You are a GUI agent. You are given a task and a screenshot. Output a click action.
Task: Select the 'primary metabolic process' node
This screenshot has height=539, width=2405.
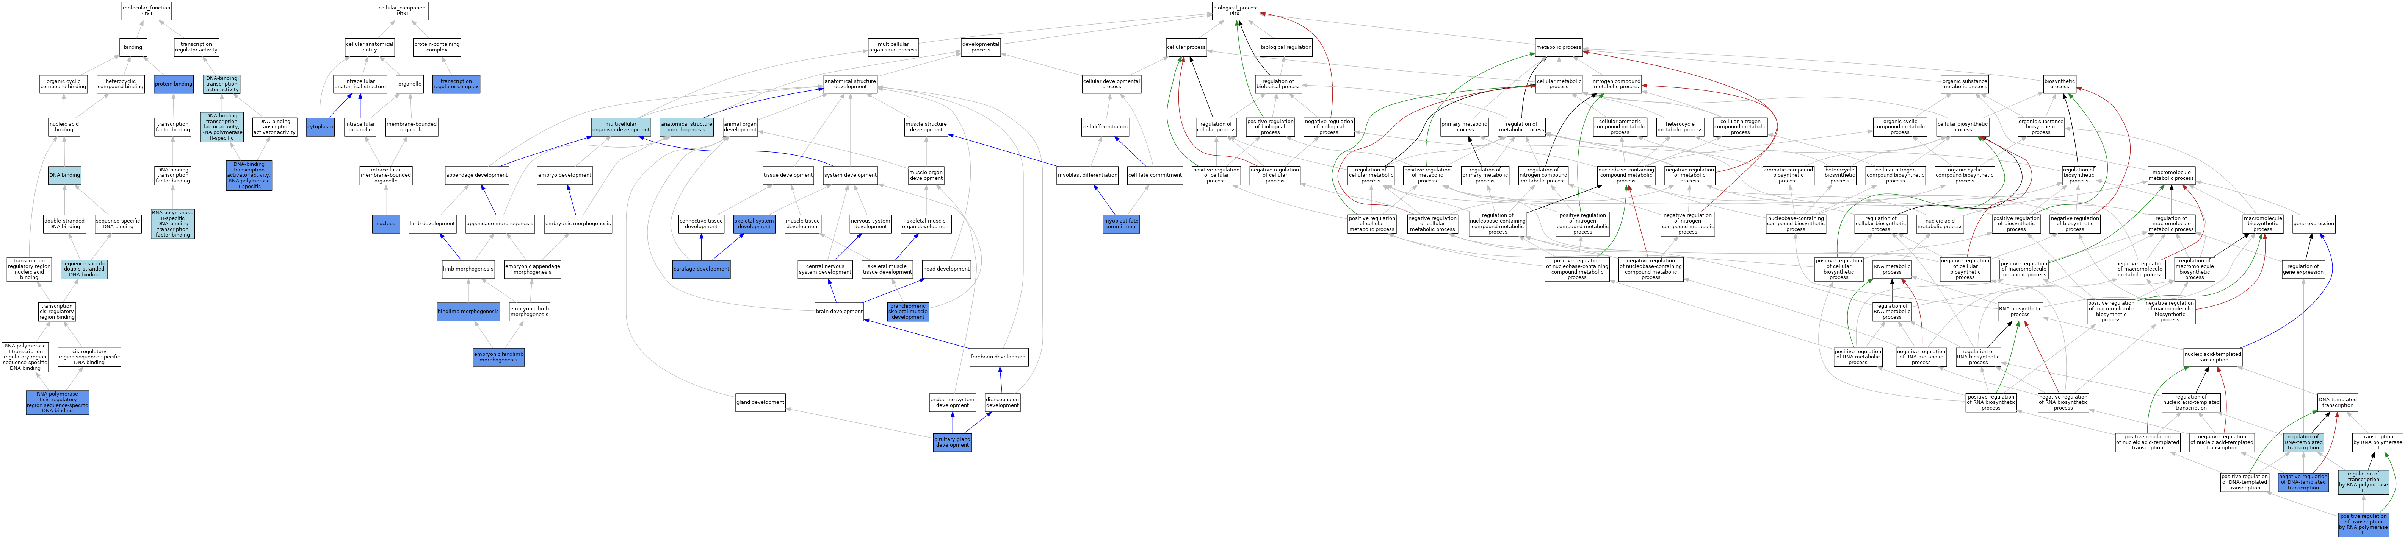(1464, 127)
